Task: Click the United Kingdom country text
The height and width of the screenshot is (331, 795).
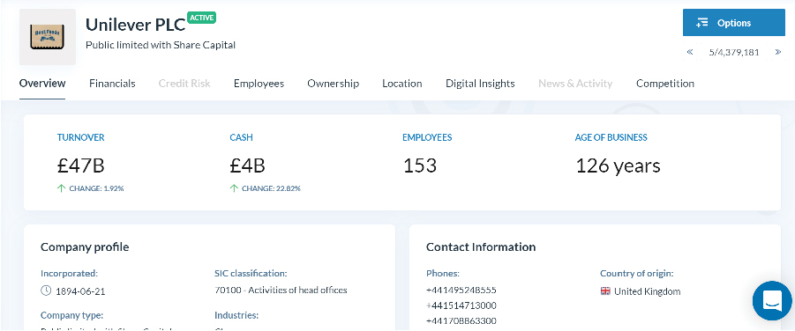Action: [648, 291]
